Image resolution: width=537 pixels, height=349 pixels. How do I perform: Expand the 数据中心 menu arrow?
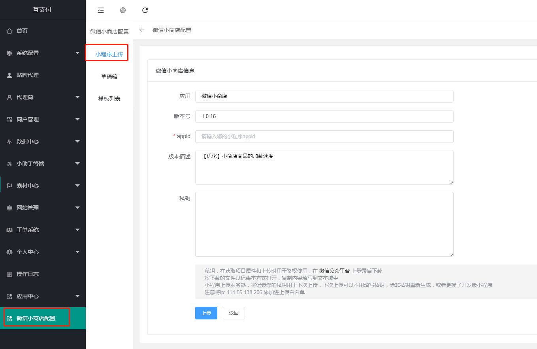click(77, 141)
